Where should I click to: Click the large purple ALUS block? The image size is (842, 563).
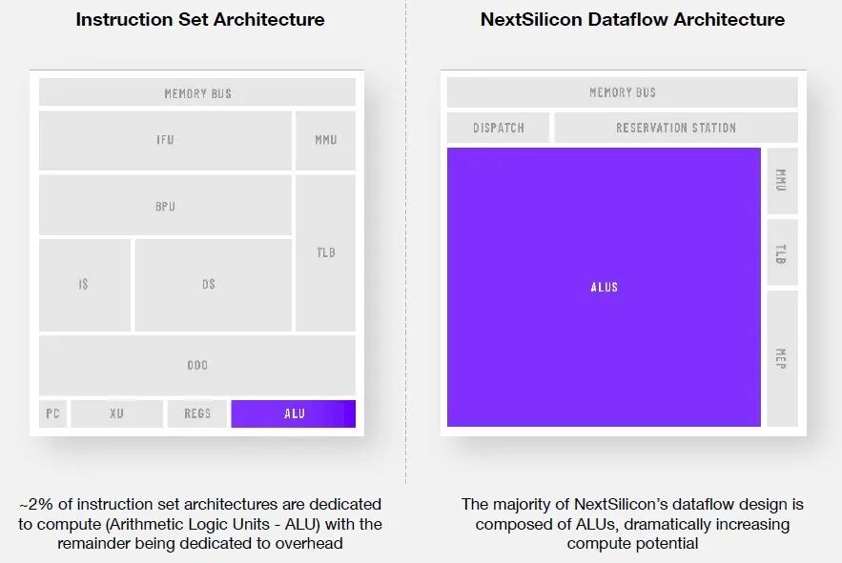604,287
